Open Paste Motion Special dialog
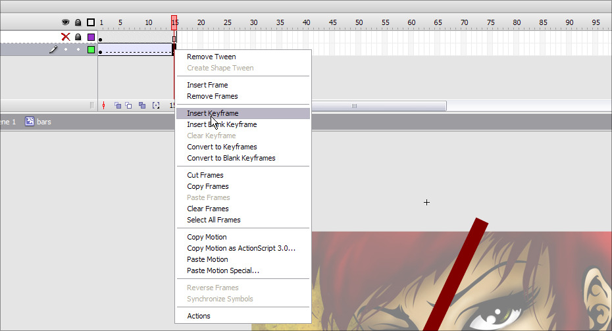This screenshot has height=331, width=612. [223, 270]
